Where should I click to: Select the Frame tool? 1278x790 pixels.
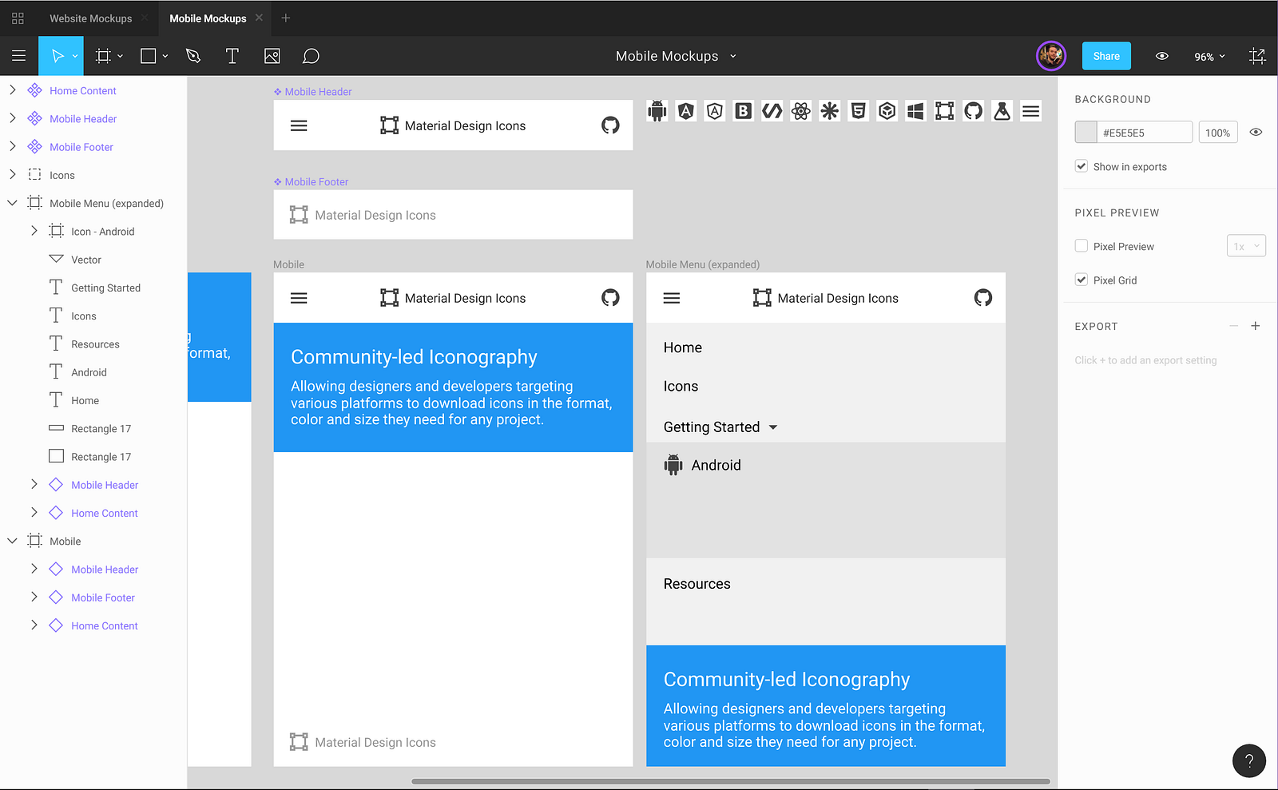(x=103, y=56)
